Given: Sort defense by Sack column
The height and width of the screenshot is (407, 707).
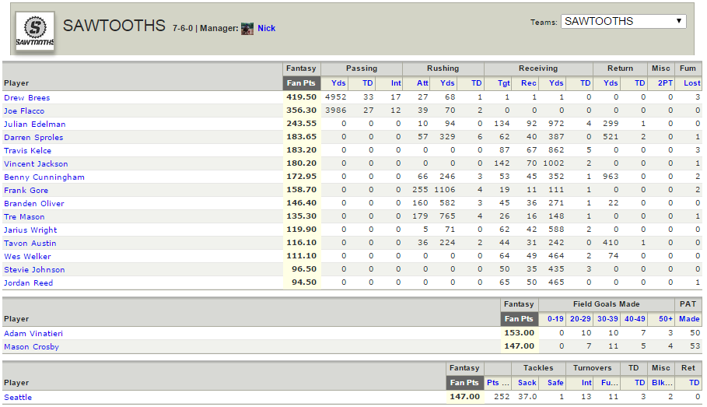Looking at the screenshot, I should [x=527, y=383].
